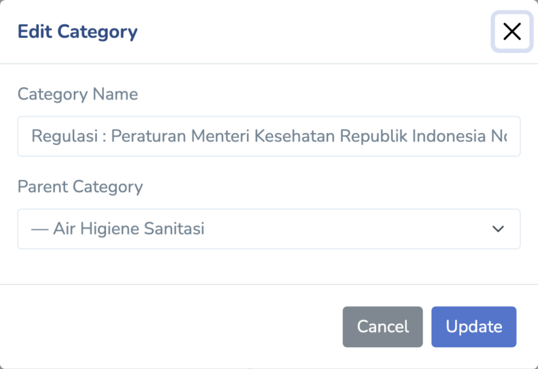Close the Edit Category dialog with X
The height and width of the screenshot is (369, 538).
click(512, 32)
